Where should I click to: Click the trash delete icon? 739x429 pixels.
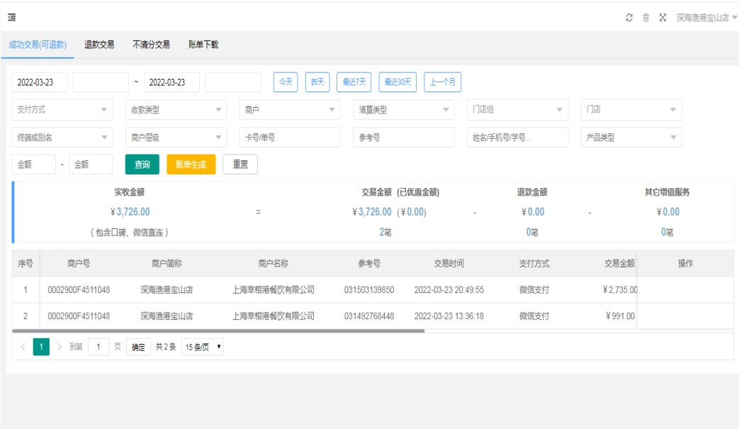pos(645,17)
